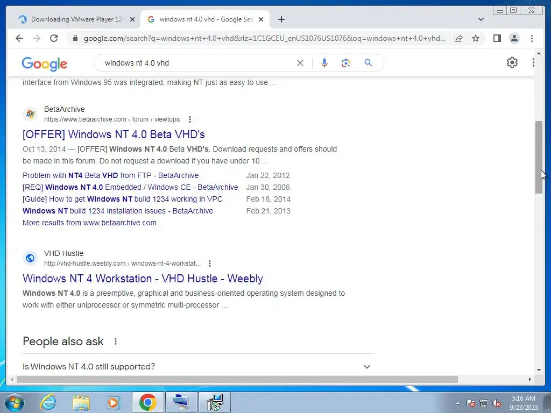Viewport: 551px width, 413px height.
Task: Click the horizontal scrollbar right arrow
Action: (x=530, y=379)
